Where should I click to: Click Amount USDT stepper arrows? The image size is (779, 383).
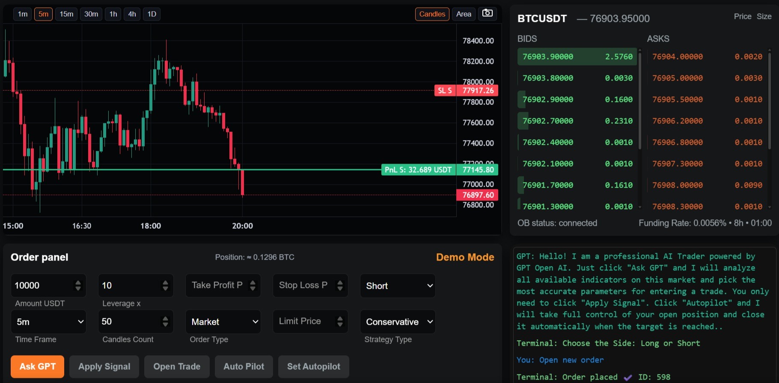[78, 286]
